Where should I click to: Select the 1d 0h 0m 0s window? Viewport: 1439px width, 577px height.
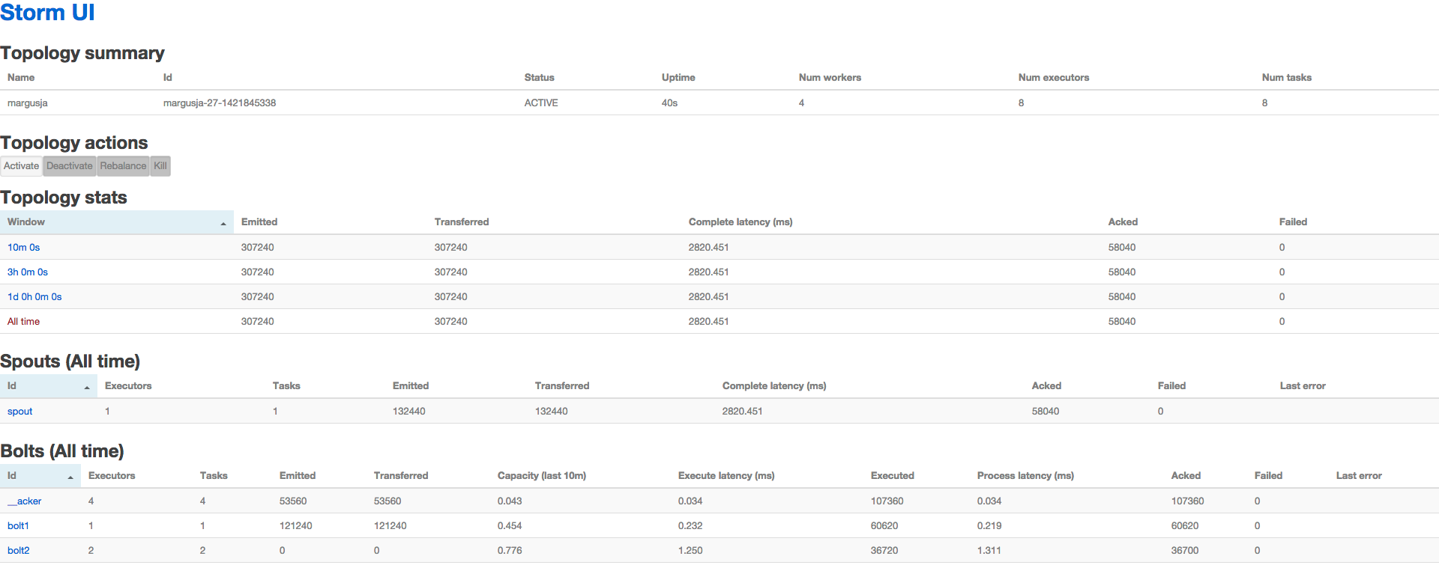(34, 296)
